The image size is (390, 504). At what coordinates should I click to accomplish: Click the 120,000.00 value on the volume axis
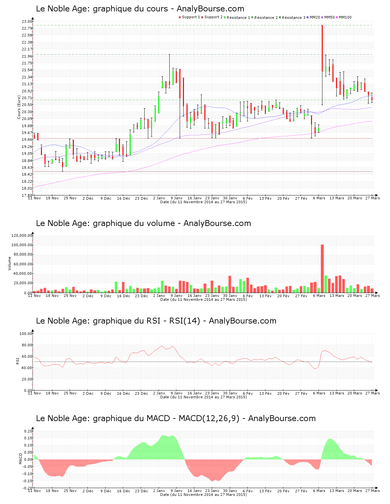pos(22,235)
